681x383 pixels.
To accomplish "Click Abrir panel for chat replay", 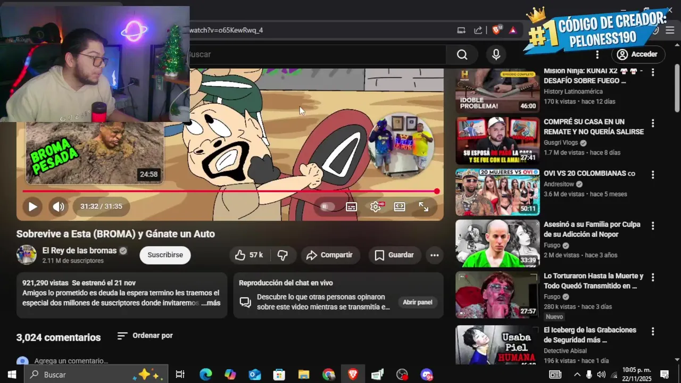I will [418, 302].
